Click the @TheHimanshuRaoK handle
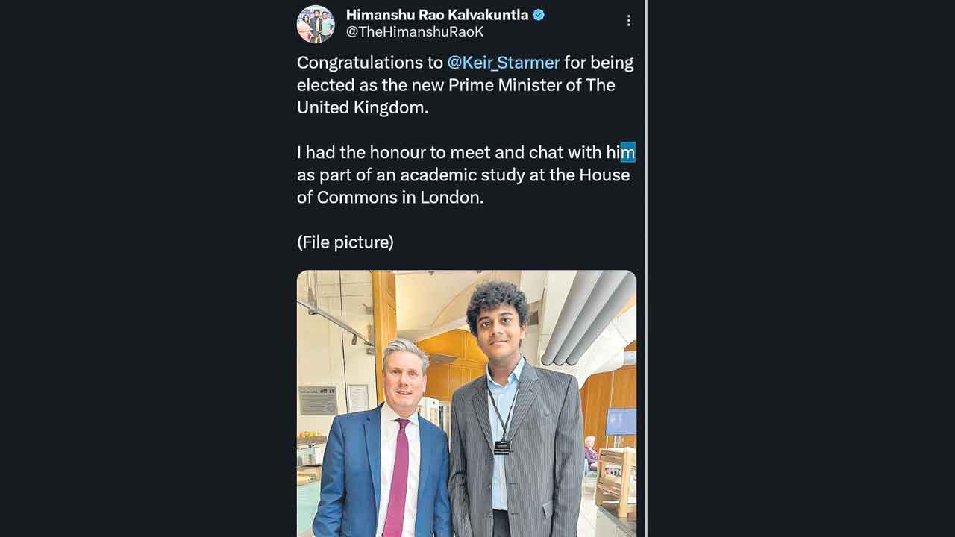The width and height of the screenshot is (955, 537). point(415,32)
